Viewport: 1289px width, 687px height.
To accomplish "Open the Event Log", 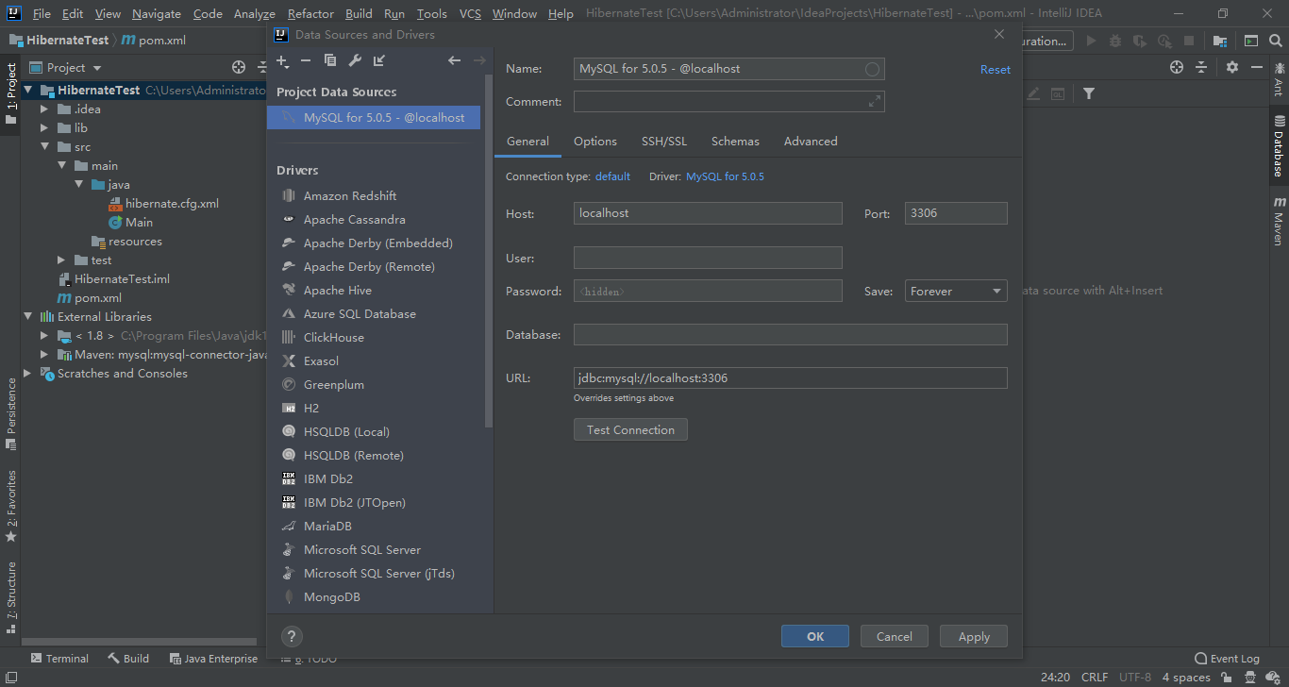I will point(1227,658).
